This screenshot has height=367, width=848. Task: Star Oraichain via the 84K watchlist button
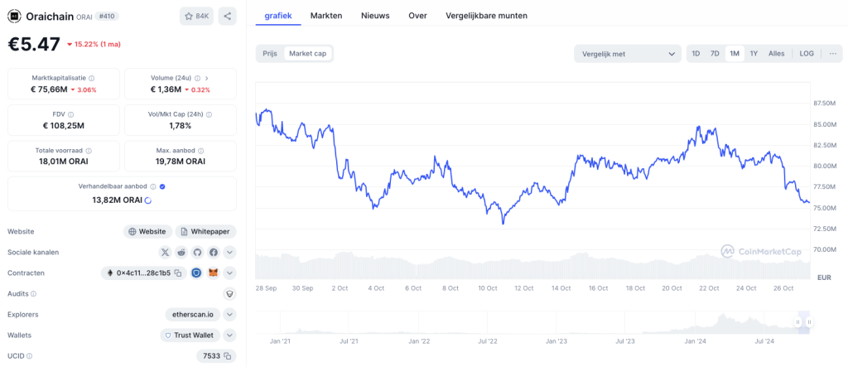[197, 17]
